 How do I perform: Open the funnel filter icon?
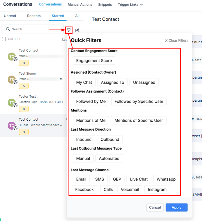click(x=69, y=30)
